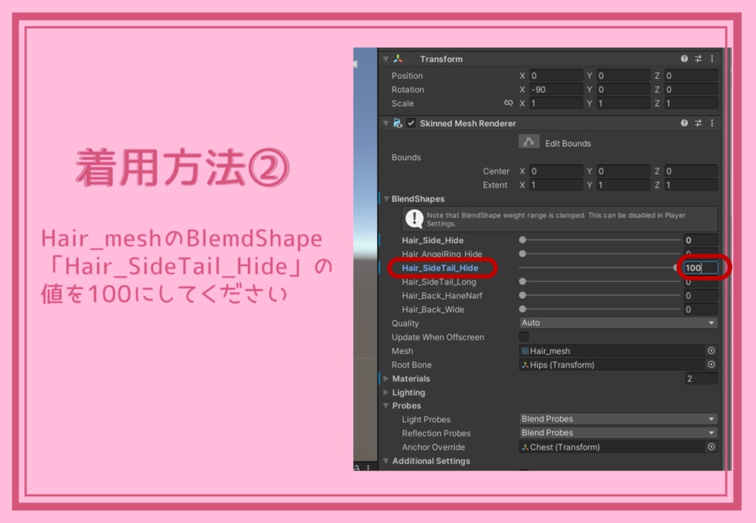Disable the Skinned Mesh Renderer component checkbox

click(x=411, y=122)
